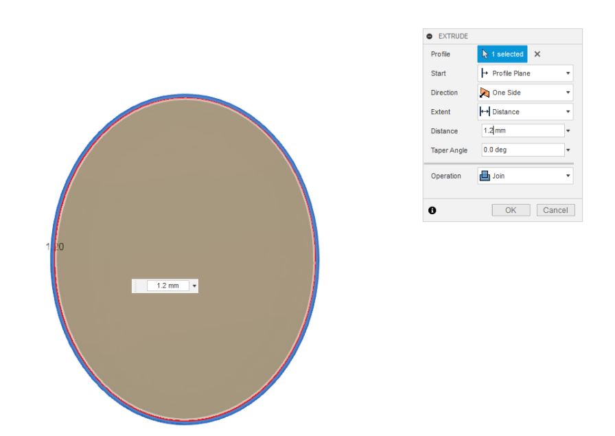This screenshot has height=436, width=615.
Task: Click the EXTRUDE dialog title
Action: pos(453,36)
